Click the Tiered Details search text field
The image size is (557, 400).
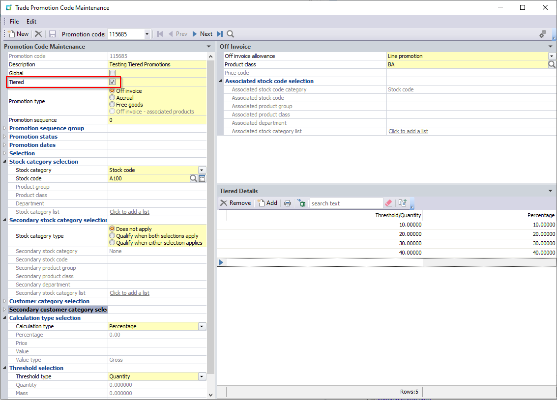(346, 203)
